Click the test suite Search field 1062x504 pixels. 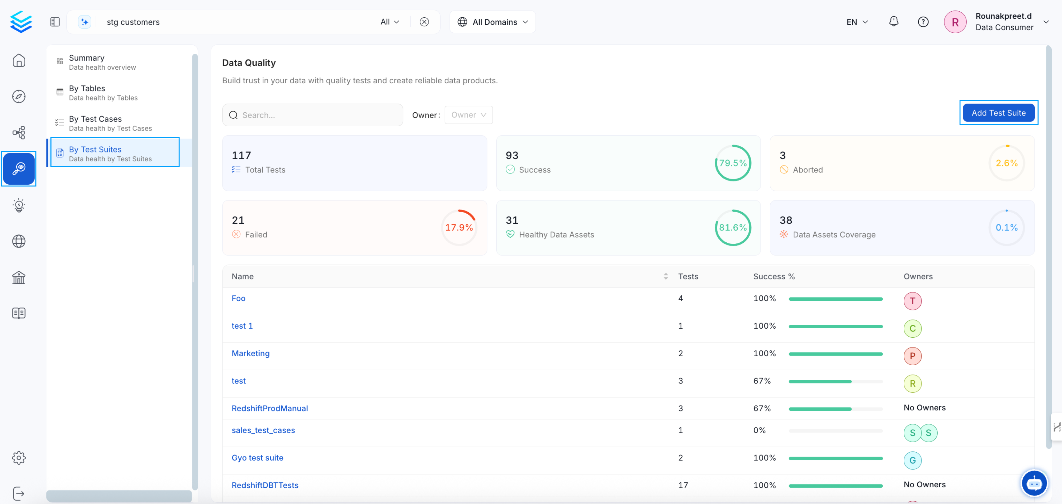(317, 115)
